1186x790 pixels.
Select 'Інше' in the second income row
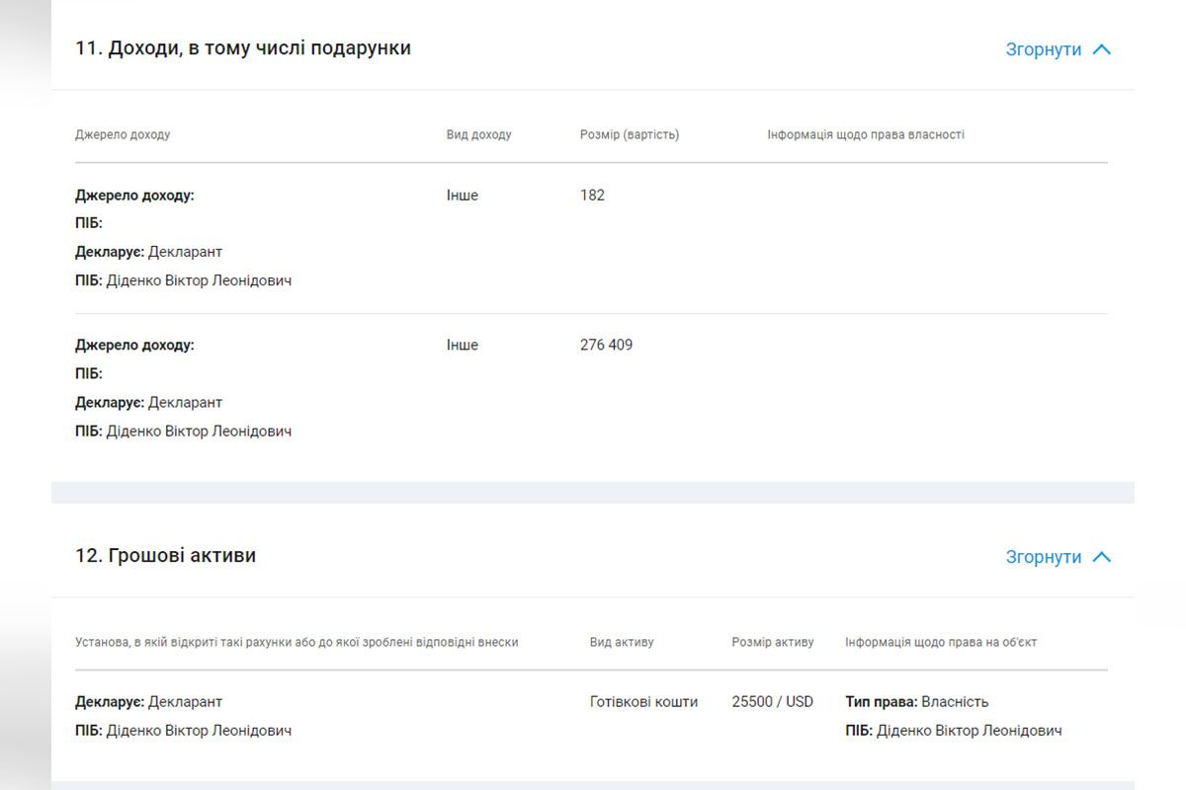(462, 346)
